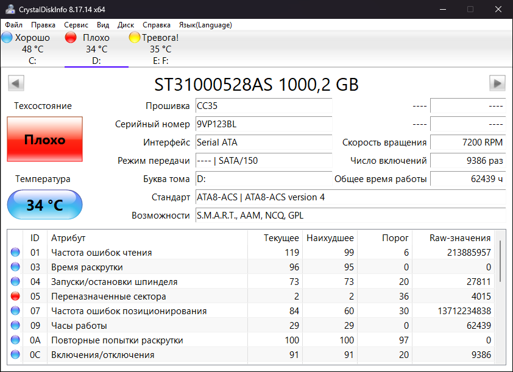Select the yellow status orb for drives E: F:
The image size is (513, 372).
(x=135, y=37)
